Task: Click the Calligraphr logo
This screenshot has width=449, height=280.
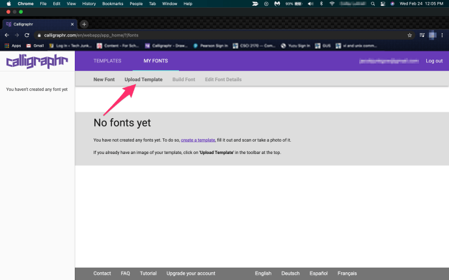Action: tap(36, 62)
